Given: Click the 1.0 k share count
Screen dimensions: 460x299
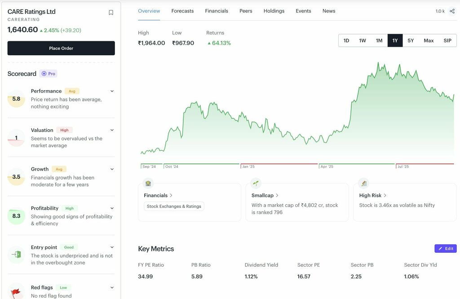Looking at the screenshot, I should [440, 11].
